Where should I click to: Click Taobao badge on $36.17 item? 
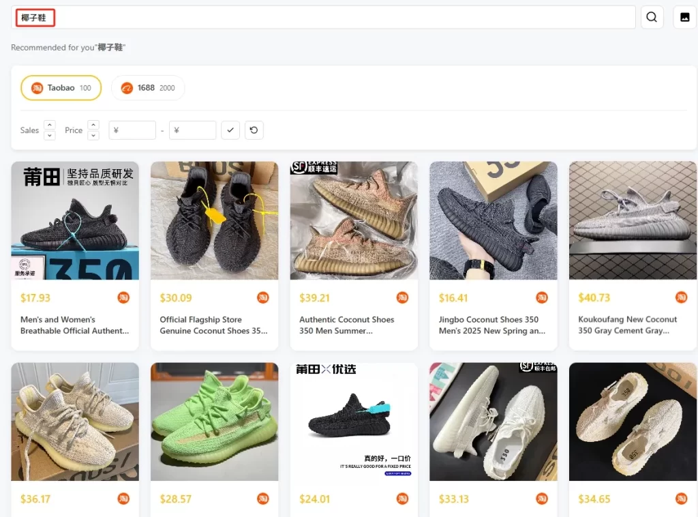123,499
